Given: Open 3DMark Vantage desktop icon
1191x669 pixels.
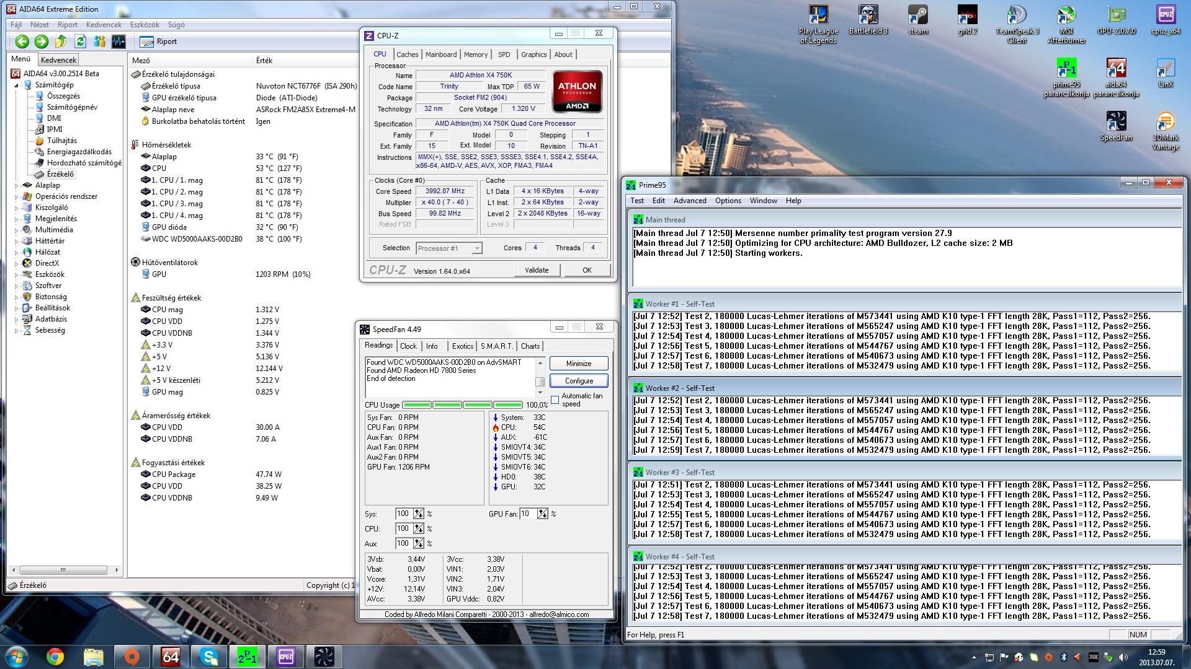Looking at the screenshot, I should click(x=1166, y=131).
